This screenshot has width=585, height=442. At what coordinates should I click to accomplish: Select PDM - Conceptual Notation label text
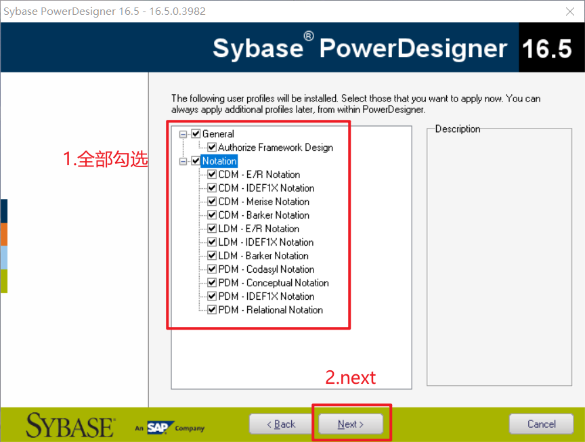pyautogui.click(x=274, y=283)
